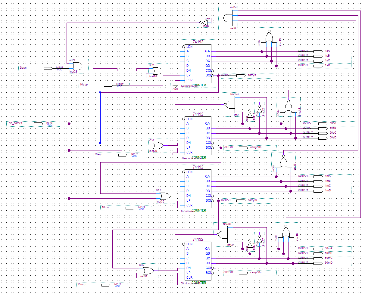
Task: Select the pin_name1 input pin
Action: [x=39, y=124]
